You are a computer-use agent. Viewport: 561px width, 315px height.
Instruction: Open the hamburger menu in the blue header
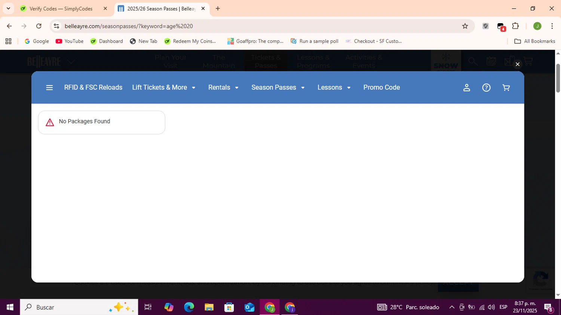click(x=49, y=87)
